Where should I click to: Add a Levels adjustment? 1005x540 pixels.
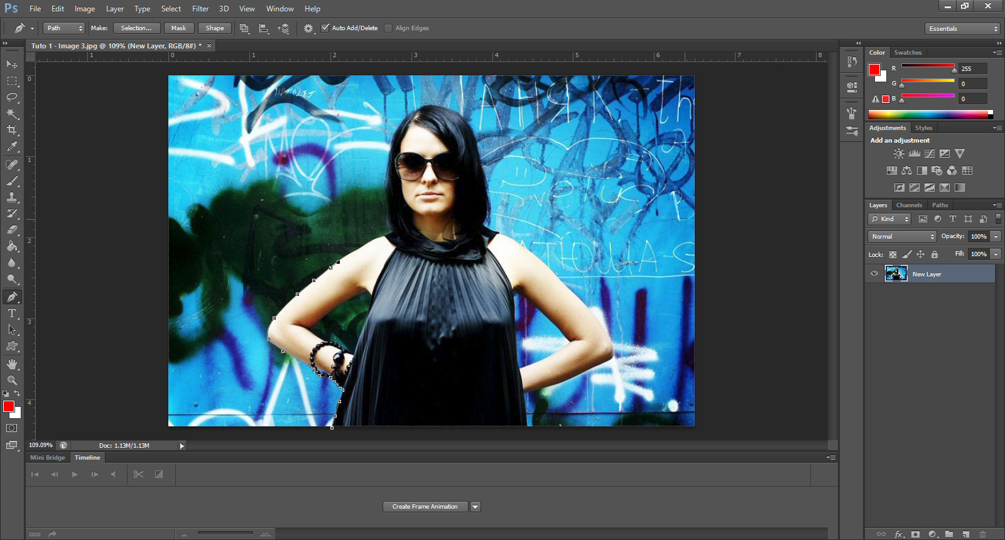915,154
